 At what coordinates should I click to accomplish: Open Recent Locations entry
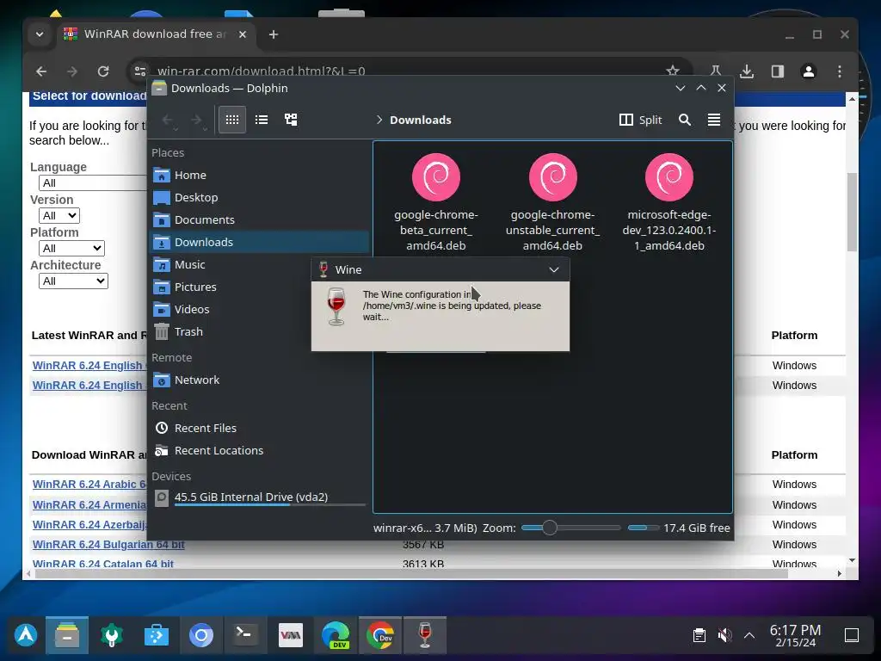point(259,451)
